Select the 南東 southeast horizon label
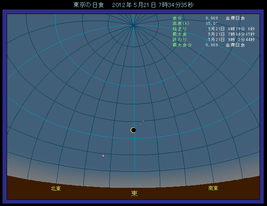267x206 pixels. [213, 188]
